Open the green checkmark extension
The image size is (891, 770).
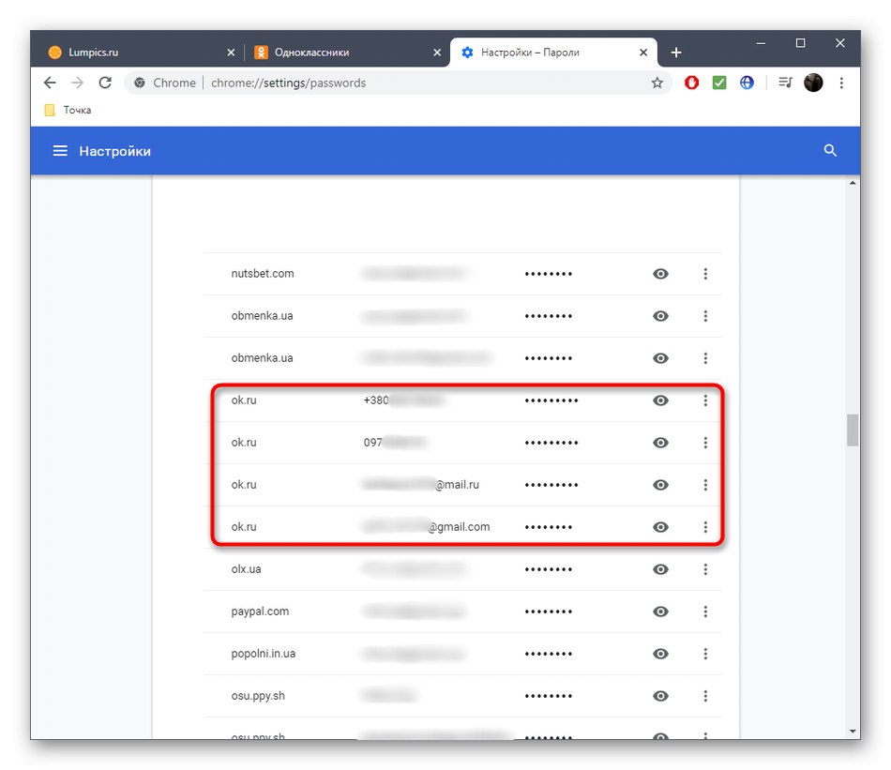pos(719,83)
